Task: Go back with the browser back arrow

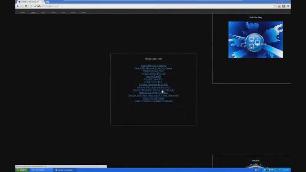Action: pos(18,6)
